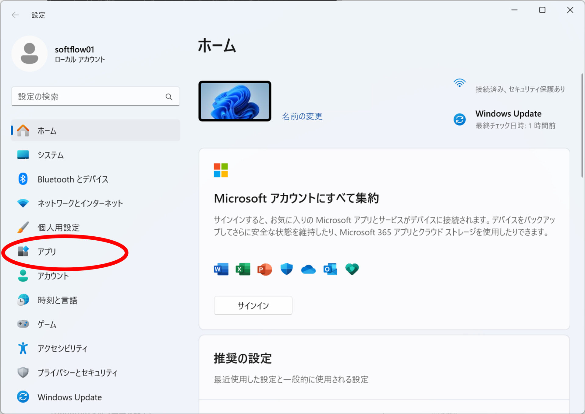Click the ローカル アカウント text
585x414 pixels.
pyautogui.click(x=80, y=59)
